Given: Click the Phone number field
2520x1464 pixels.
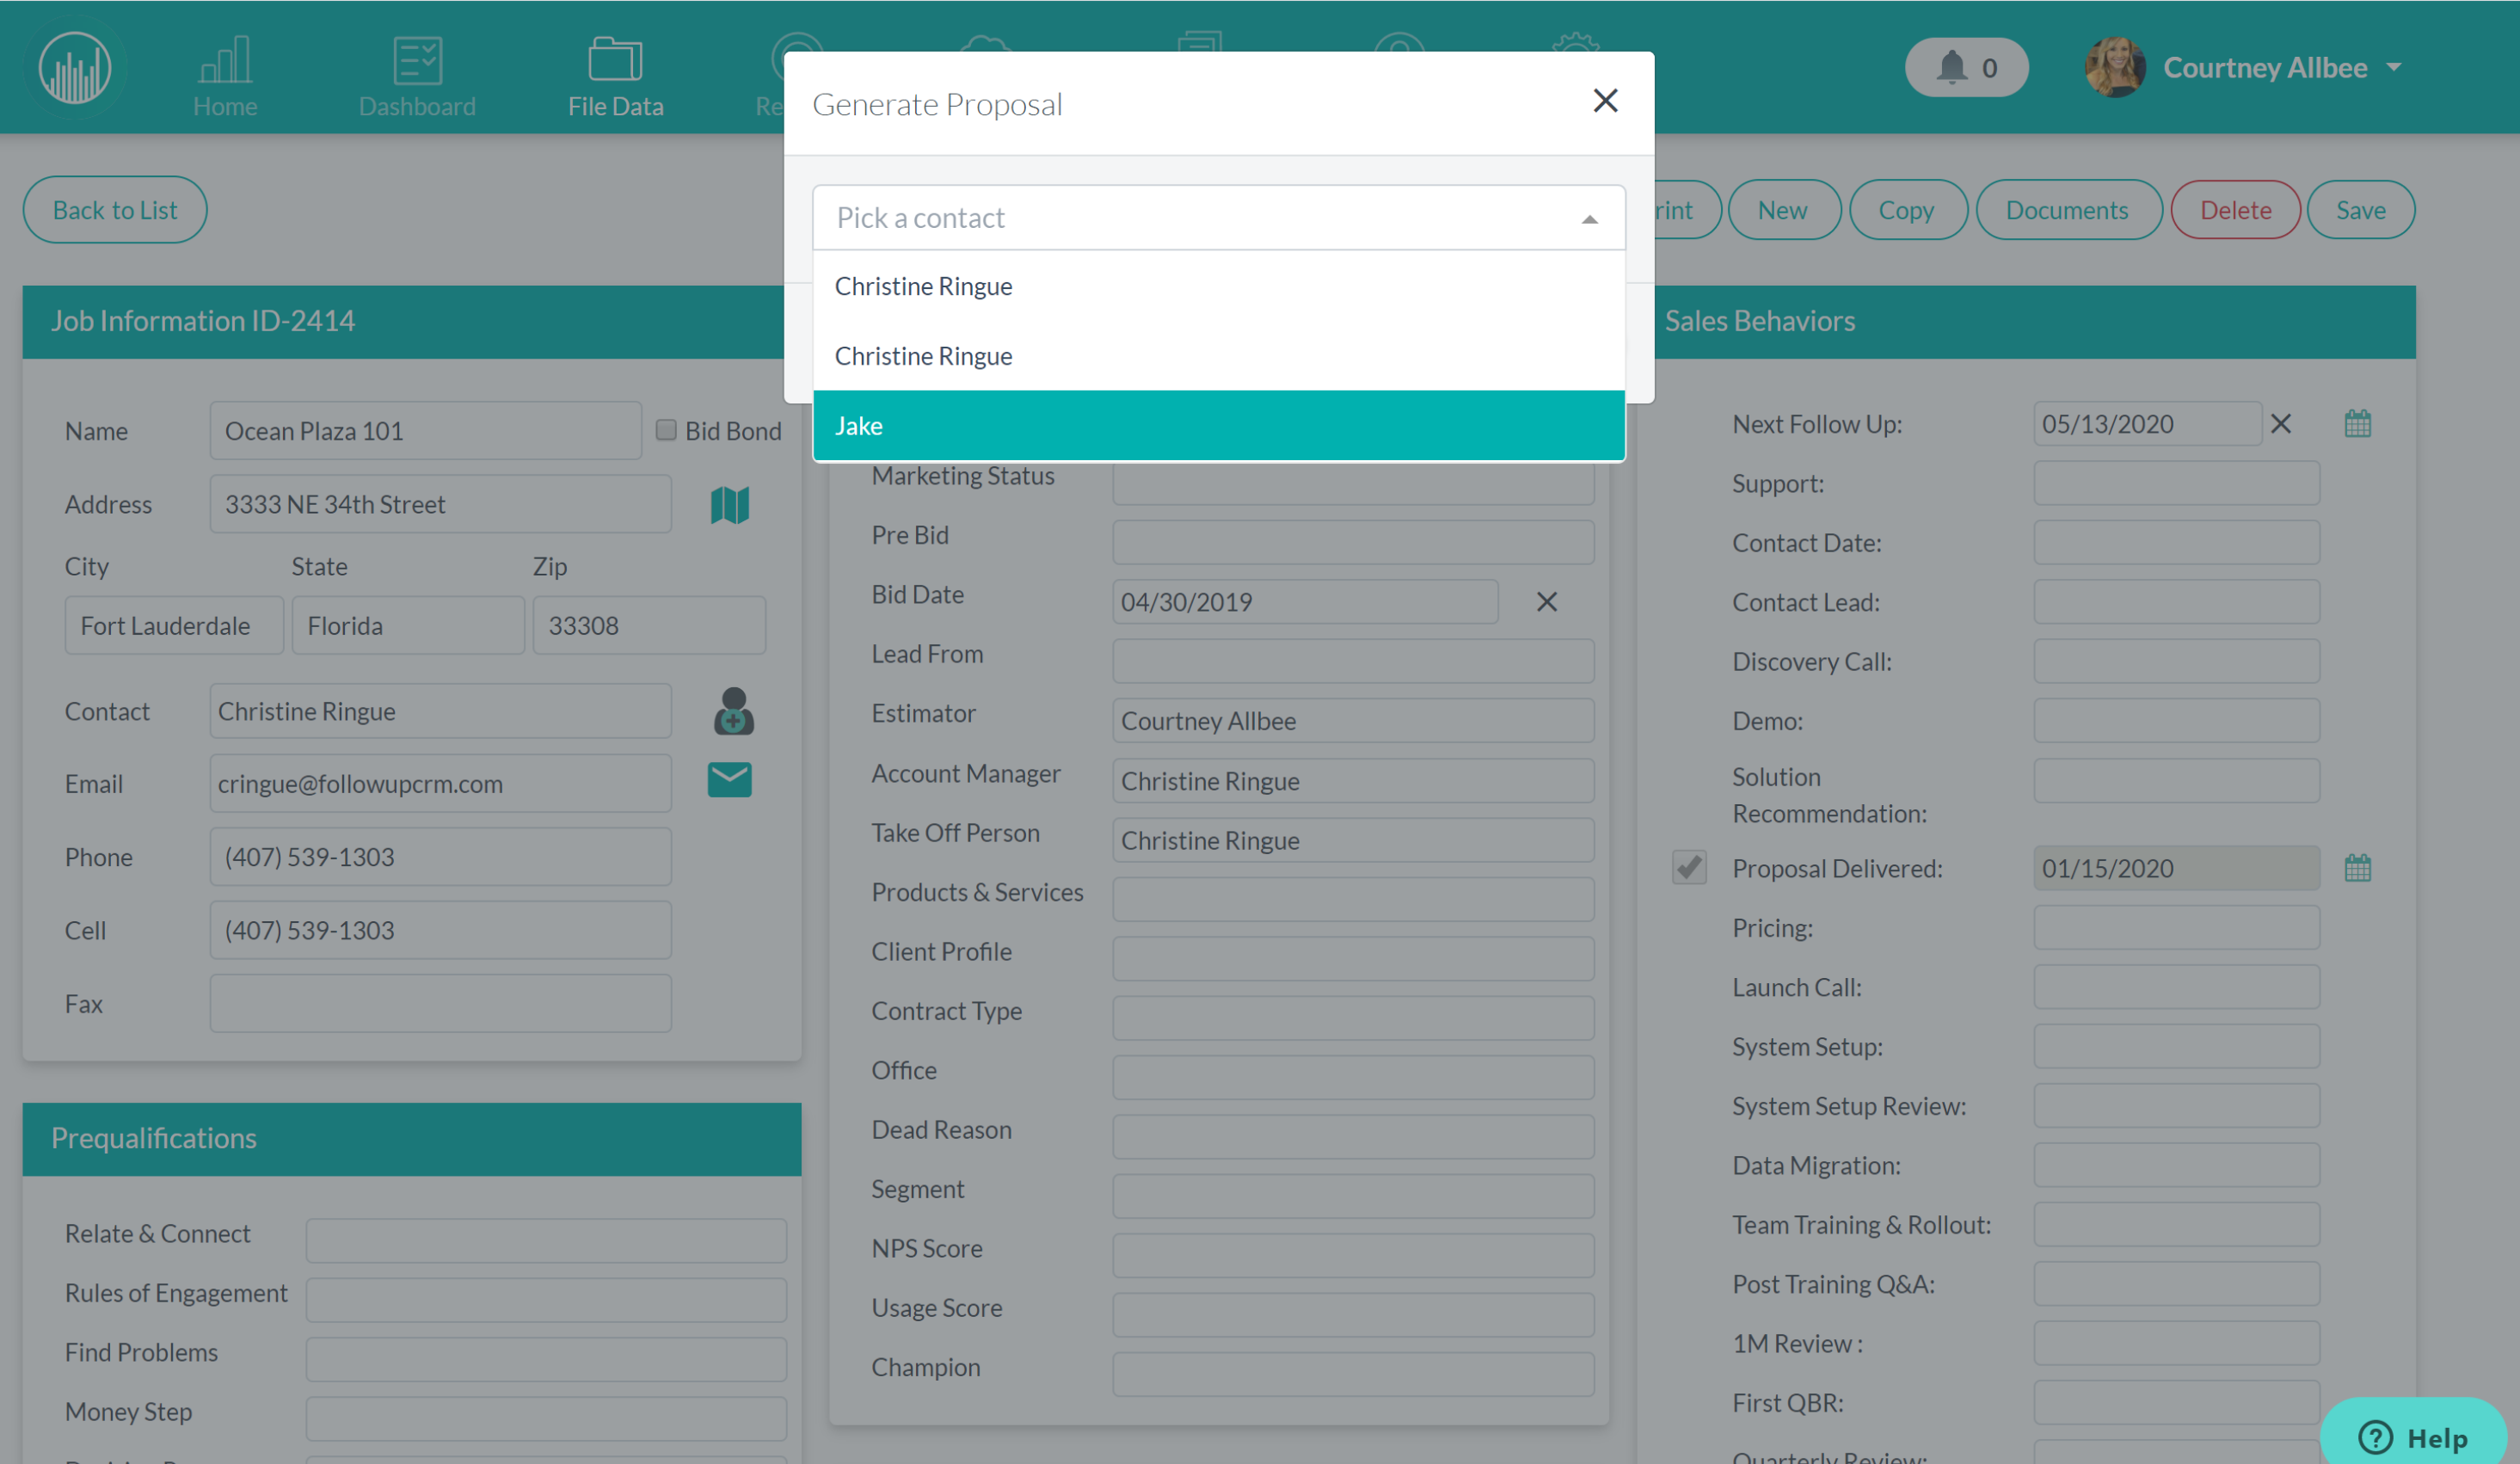Looking at the screenshot, I should [x=440, y=857].
